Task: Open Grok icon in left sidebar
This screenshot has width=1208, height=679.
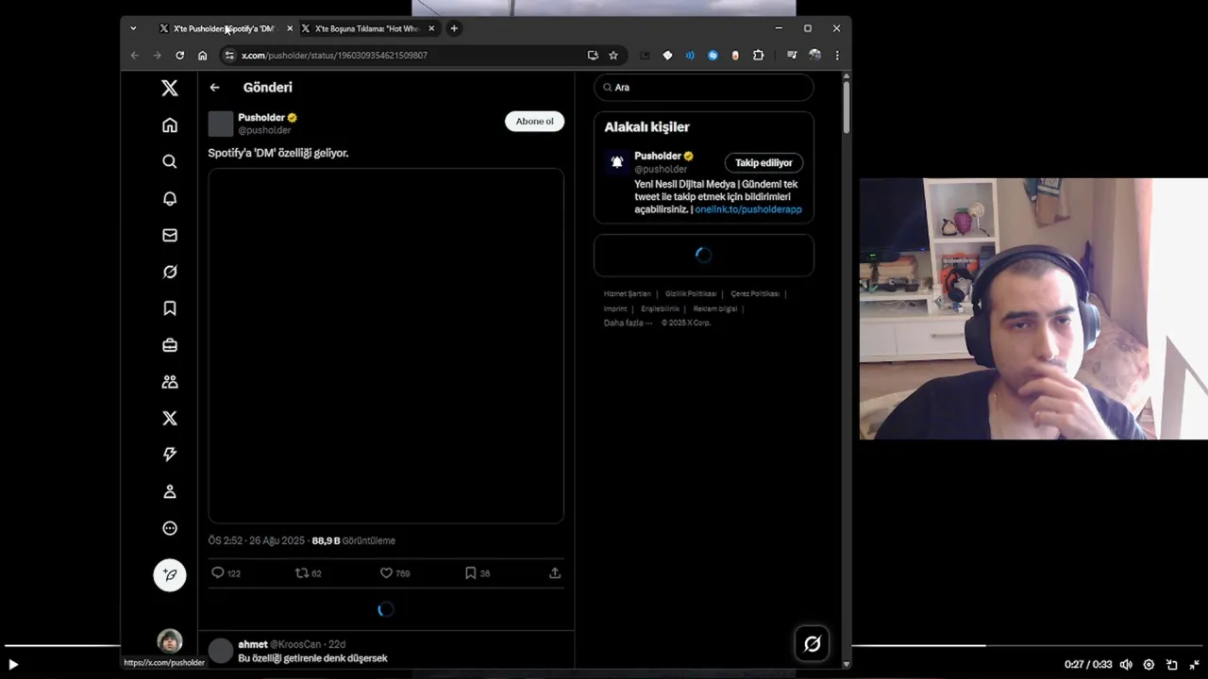Action: tap(170, 272)
